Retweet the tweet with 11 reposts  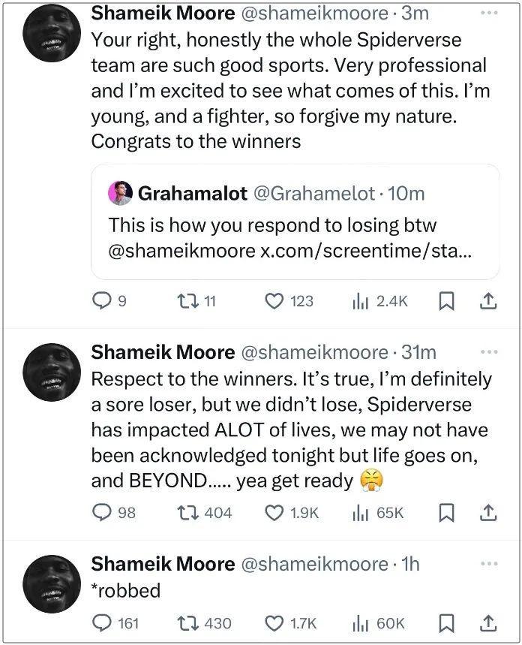tap(184, 301)
